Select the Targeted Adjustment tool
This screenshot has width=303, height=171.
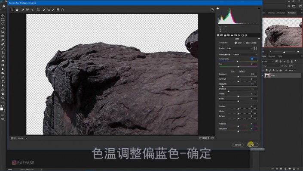click(33, 10)
